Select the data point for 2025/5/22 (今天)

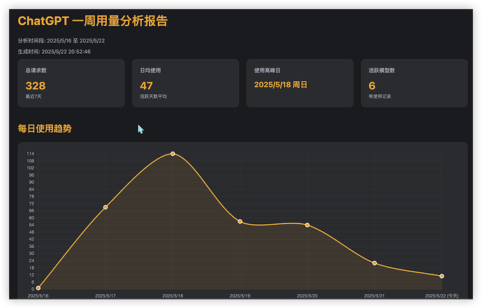(x=441, y=276)
